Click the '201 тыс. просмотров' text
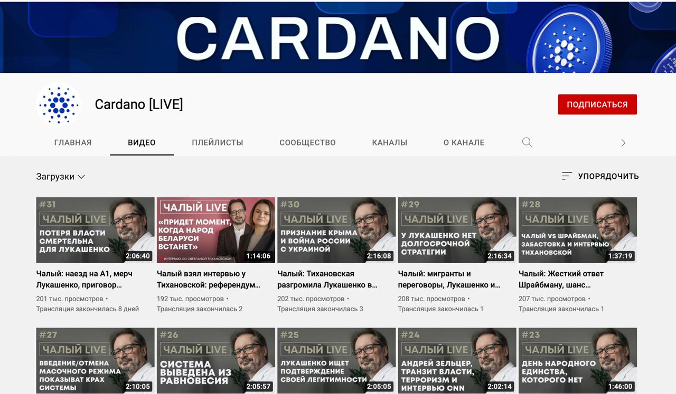 point(70,299)
